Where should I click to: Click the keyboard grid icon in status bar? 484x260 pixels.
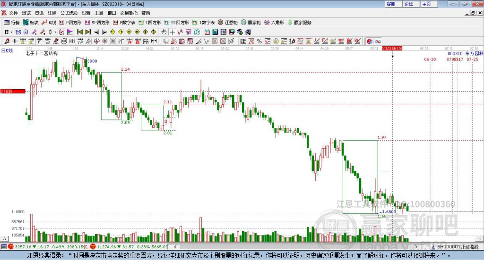(4, 247)
